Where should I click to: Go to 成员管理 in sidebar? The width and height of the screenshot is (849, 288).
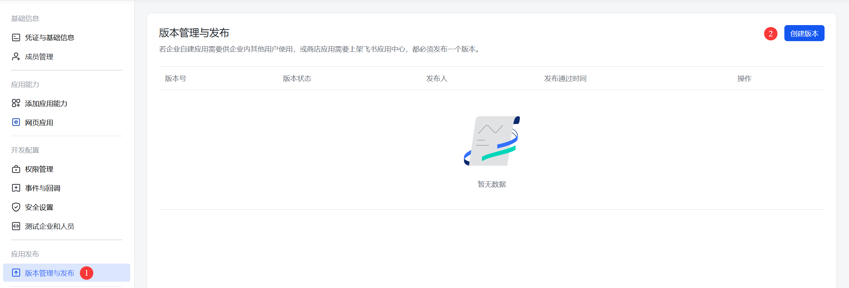click(39, 57)
